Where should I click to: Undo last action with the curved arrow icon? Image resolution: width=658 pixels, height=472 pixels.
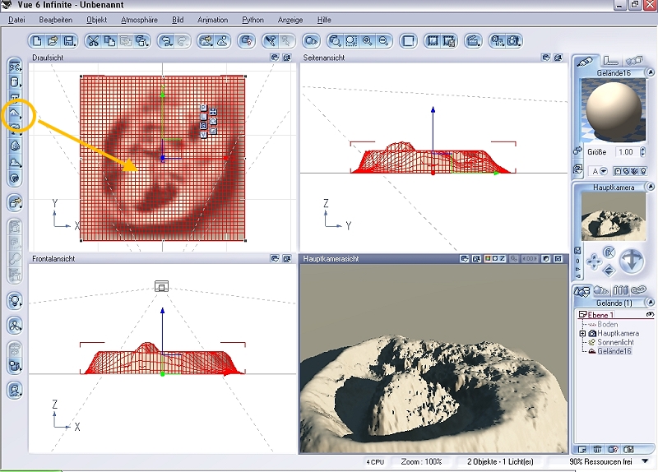pos(167,41)
